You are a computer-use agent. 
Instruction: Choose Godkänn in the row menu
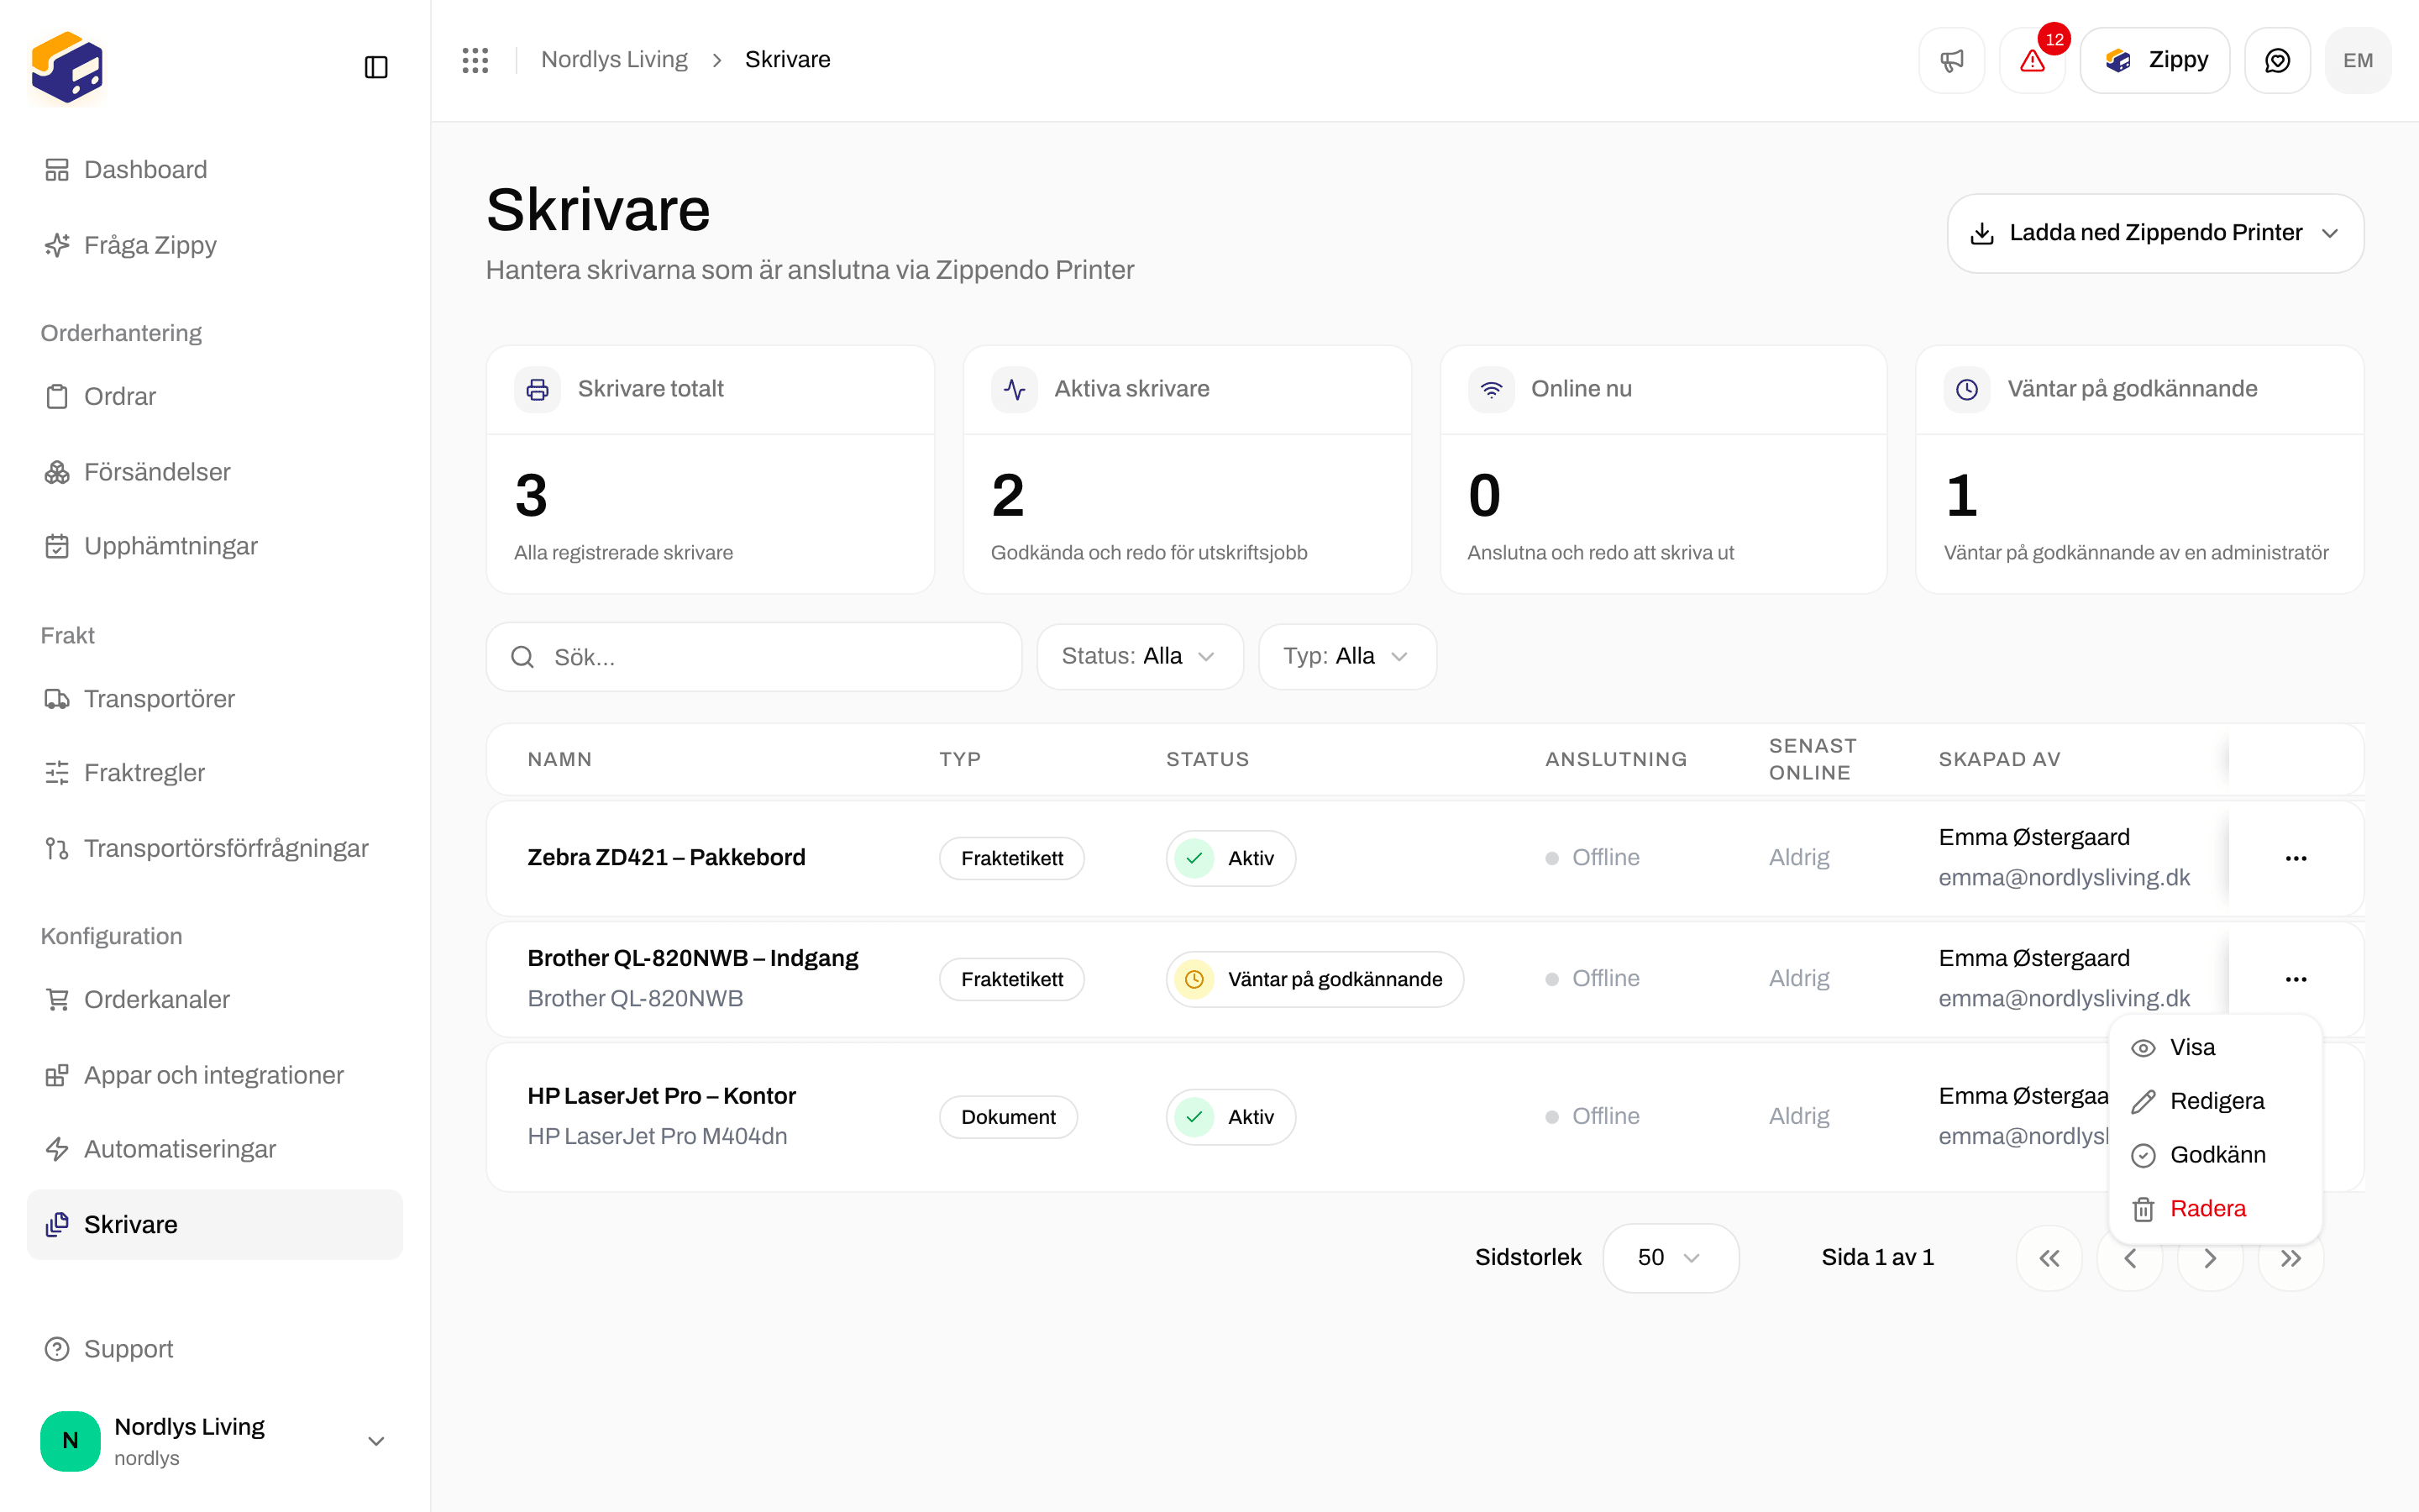pos(2214,1155)
